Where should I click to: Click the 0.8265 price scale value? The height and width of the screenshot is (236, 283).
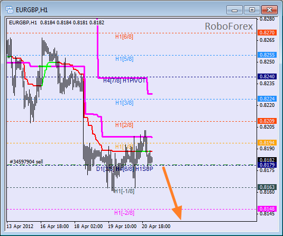[267, 40]
